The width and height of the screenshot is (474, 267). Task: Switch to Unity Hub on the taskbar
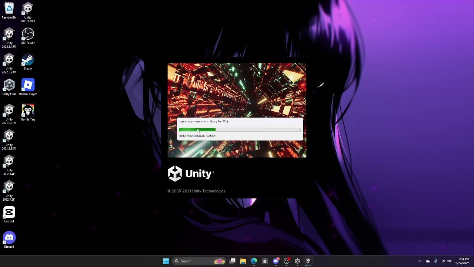pos(297,261)
